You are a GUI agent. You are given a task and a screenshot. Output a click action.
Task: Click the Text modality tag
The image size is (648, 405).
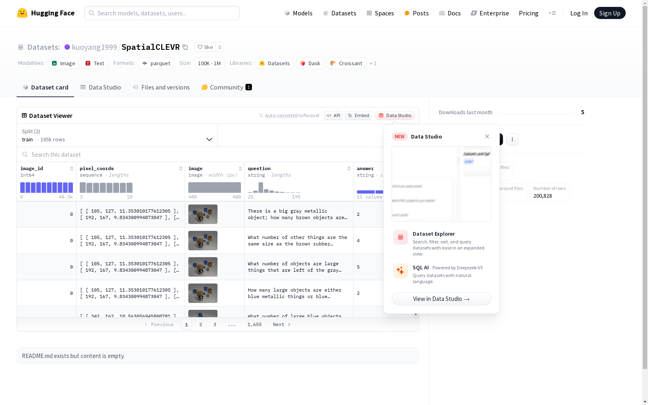(95, 63)
